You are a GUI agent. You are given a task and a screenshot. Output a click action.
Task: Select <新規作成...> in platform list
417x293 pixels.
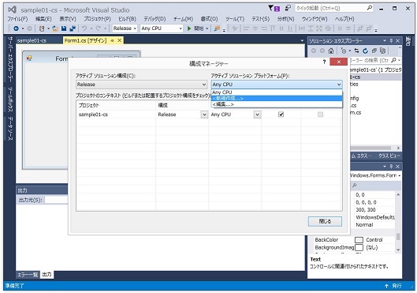[x=277, y=98]
